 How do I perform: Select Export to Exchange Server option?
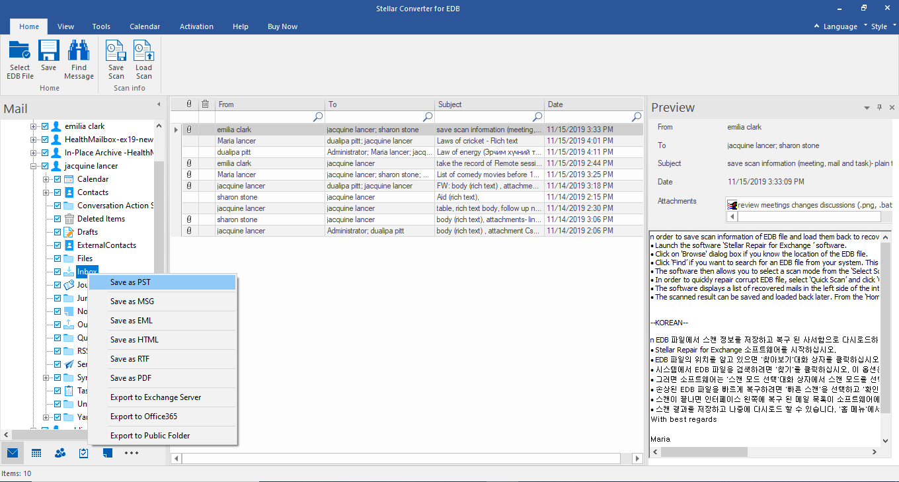click(x=163, y=397)
